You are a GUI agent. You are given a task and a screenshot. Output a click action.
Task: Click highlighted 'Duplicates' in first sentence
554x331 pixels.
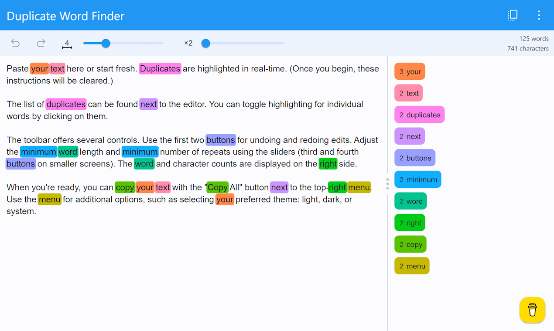coord(160,69)
